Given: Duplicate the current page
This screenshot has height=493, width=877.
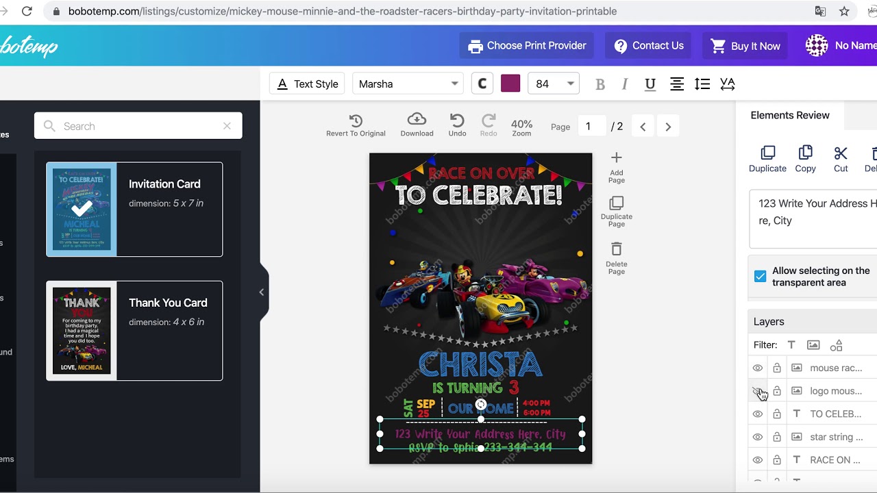Looking at the screenshot, I should [617, 212].
